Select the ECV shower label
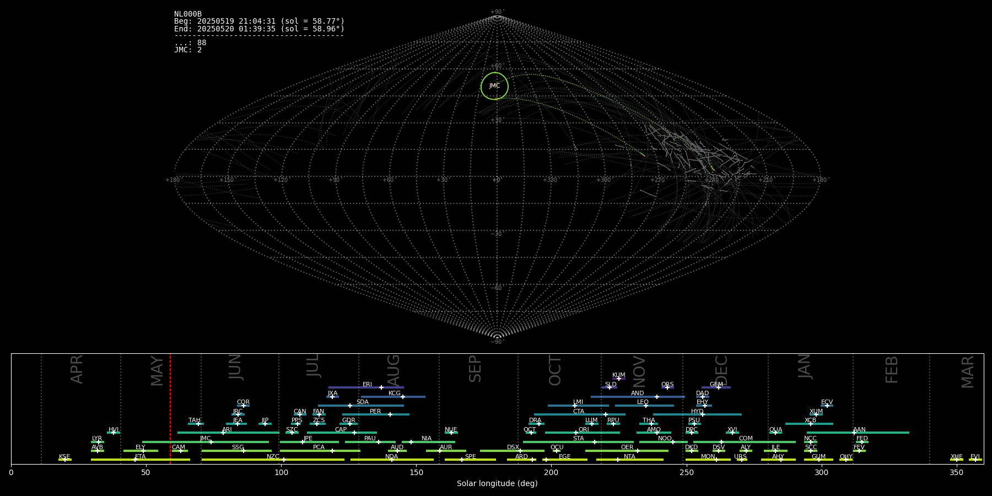992x496 pixels. tap(827, 402)
